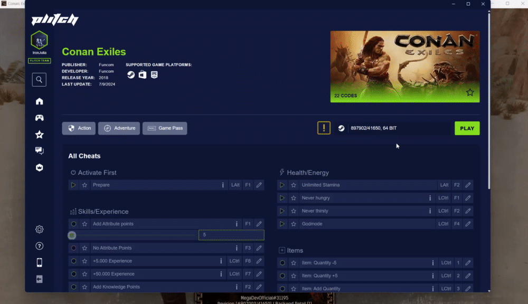The height and width of the screenshot is (304, 528).
Task: Click the Plitch window vertical scrollbar
Action: click(x=489, y=101)
